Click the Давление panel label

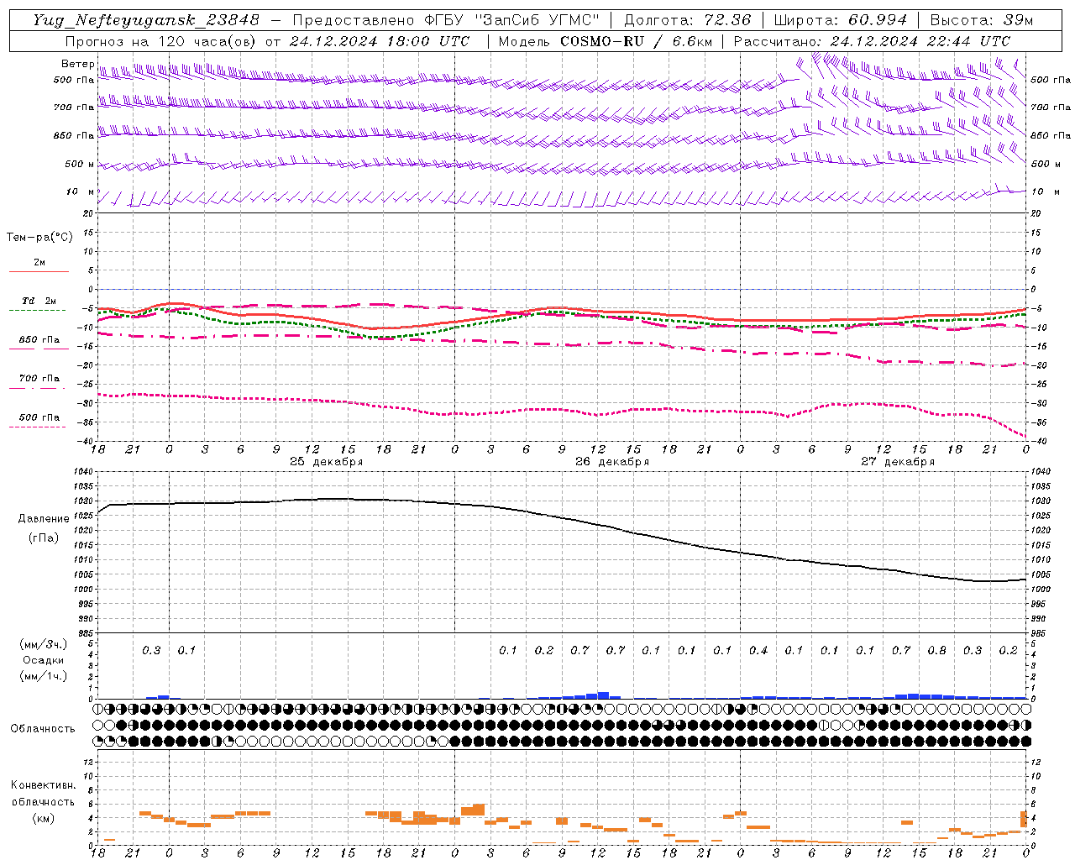(44, 519)
